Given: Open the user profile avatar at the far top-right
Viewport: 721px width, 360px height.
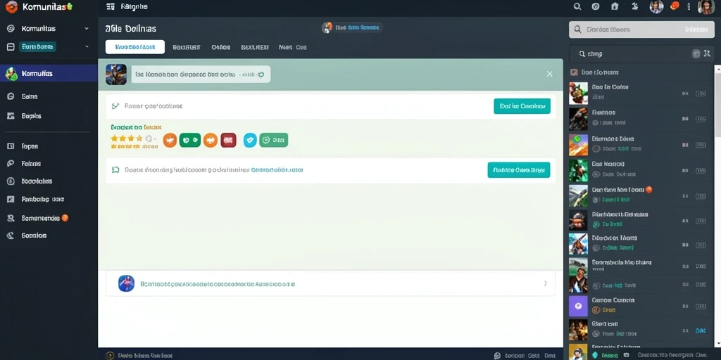Looking at the screenshot, I should tap(706, 7).
